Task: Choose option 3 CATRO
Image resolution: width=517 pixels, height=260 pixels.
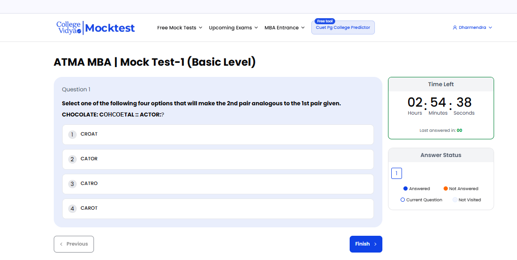Action: pyautogui.click(x=218, y=184)
